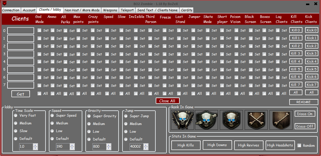Enable All Perks for client 2

[x=65, y=46]
